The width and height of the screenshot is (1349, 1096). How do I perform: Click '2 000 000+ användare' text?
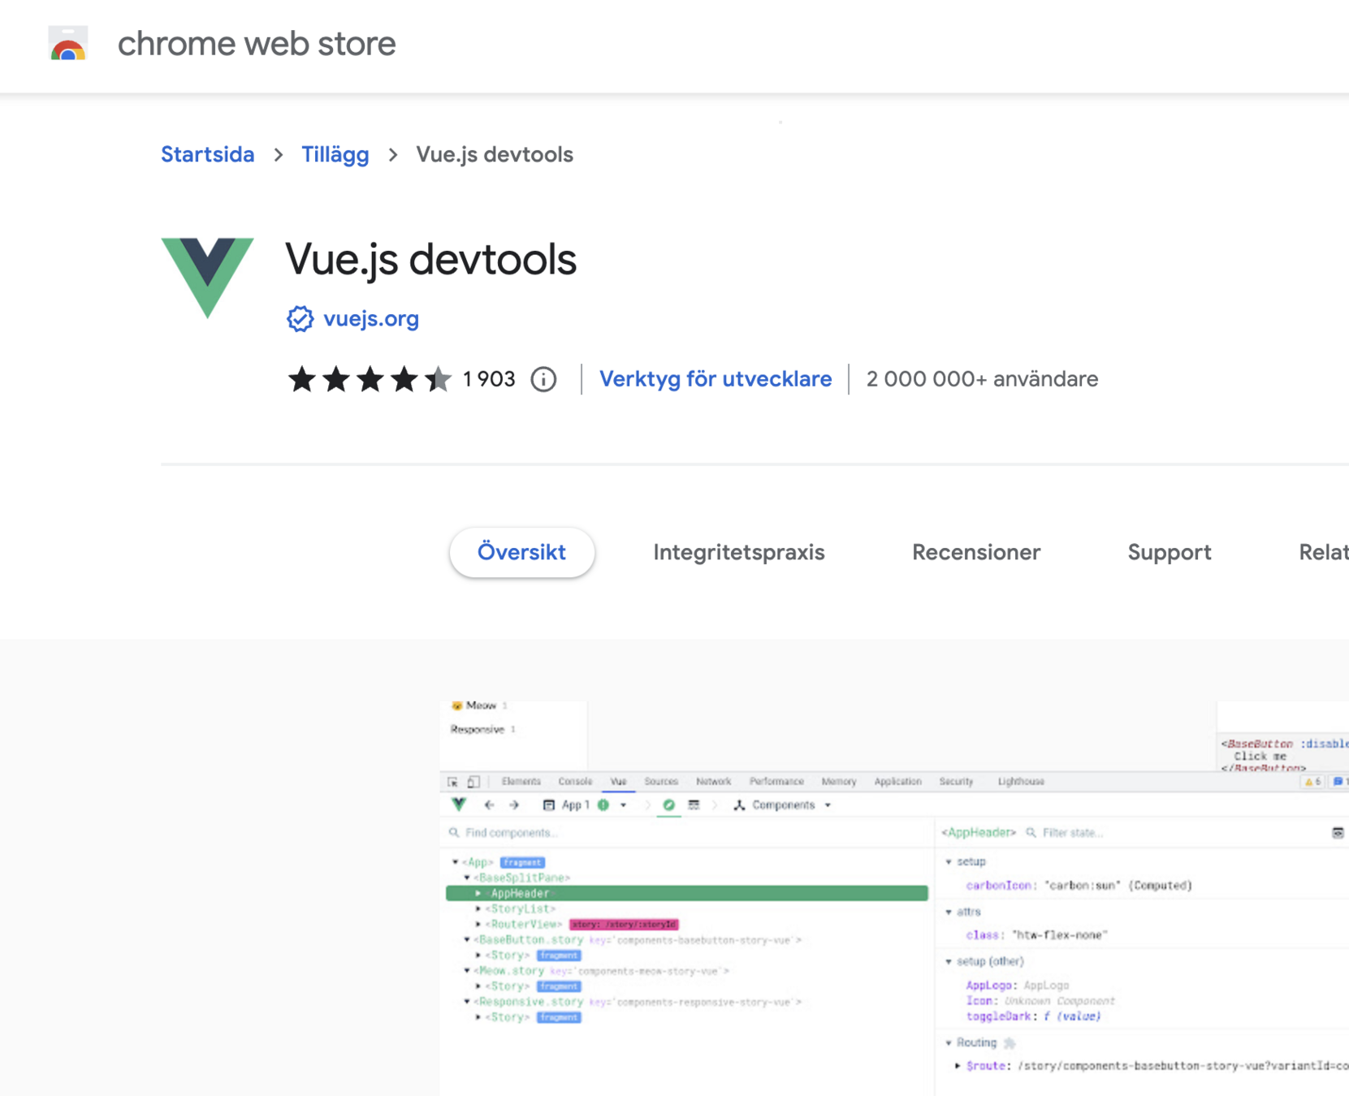[982, 379]
